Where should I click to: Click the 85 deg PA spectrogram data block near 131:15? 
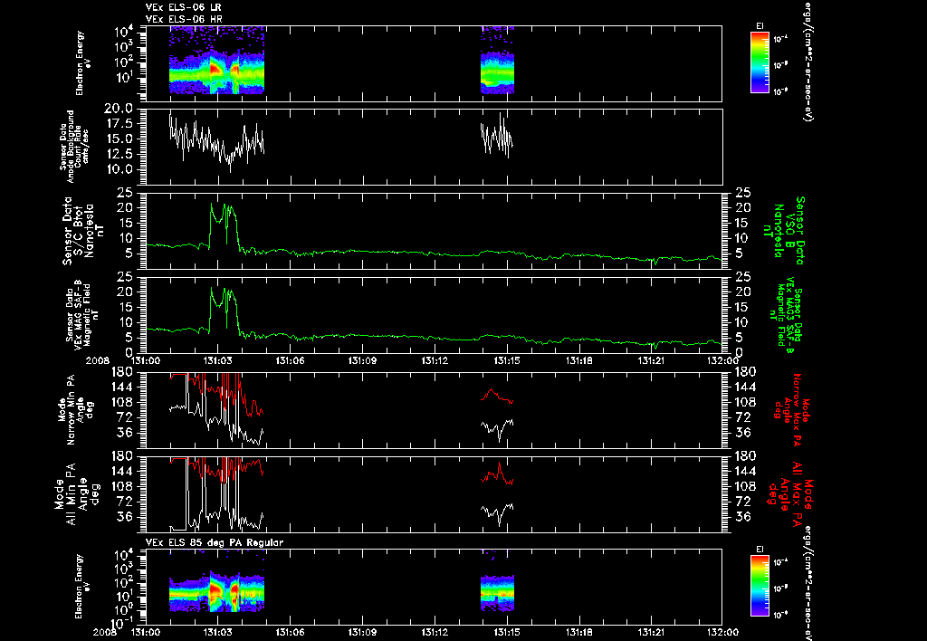pos(497,592)
